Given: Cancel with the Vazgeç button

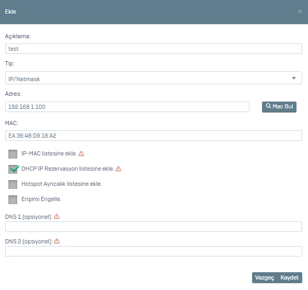Looking at the screenshot, I should click(x=265, y=277).
